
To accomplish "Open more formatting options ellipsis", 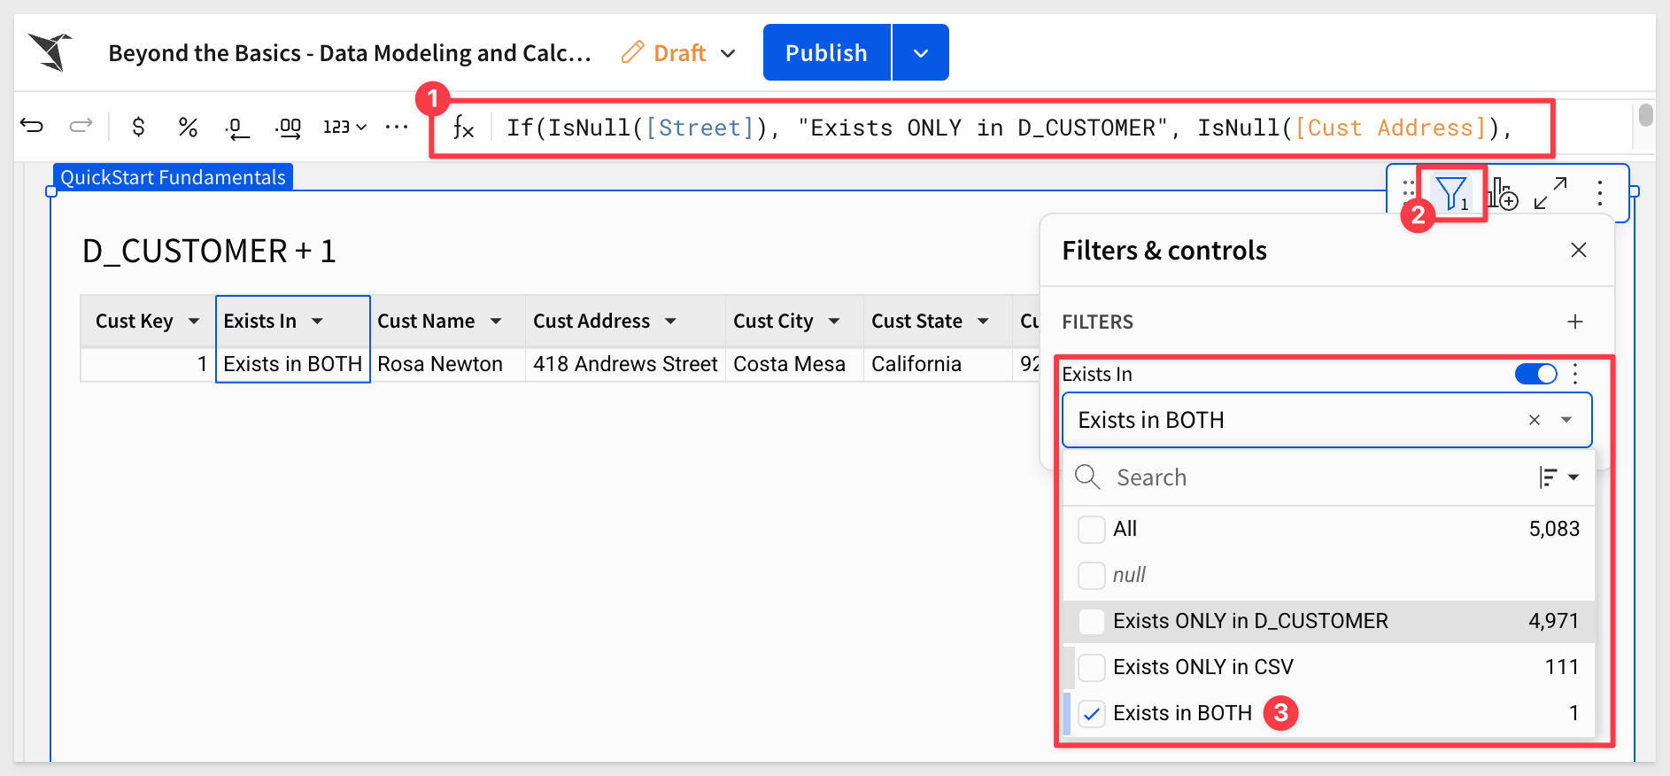I will click(397, 127).
